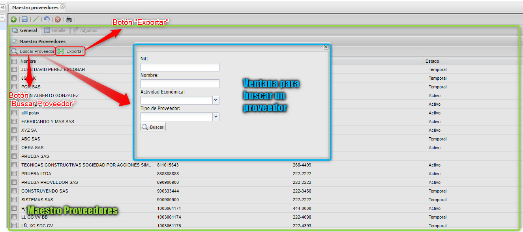The width and height of the screenshot is (523, 232).
Task: Click phone number 268-4499
Action: tap(302, 165)
